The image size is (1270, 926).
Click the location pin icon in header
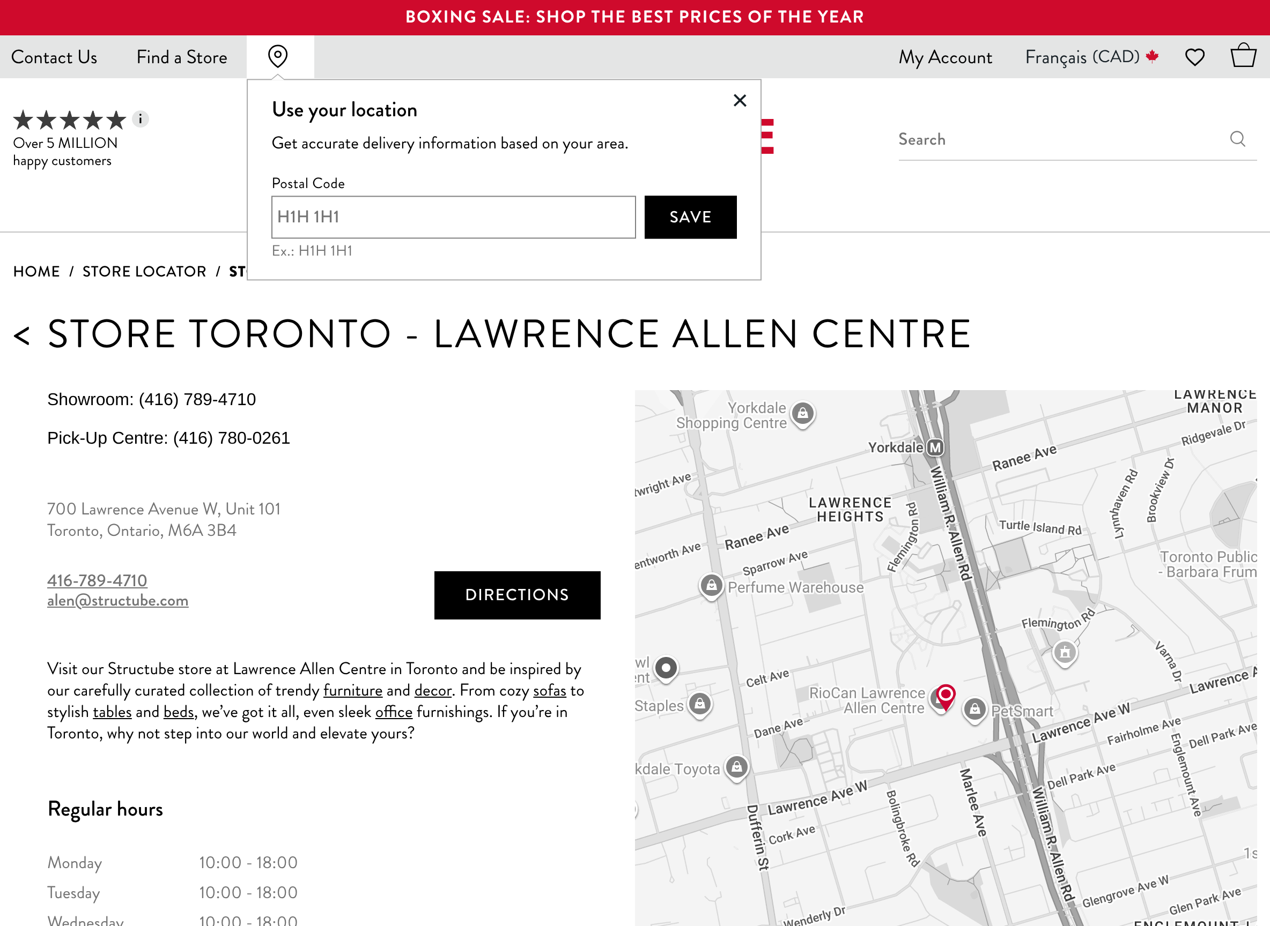point(278,57)
